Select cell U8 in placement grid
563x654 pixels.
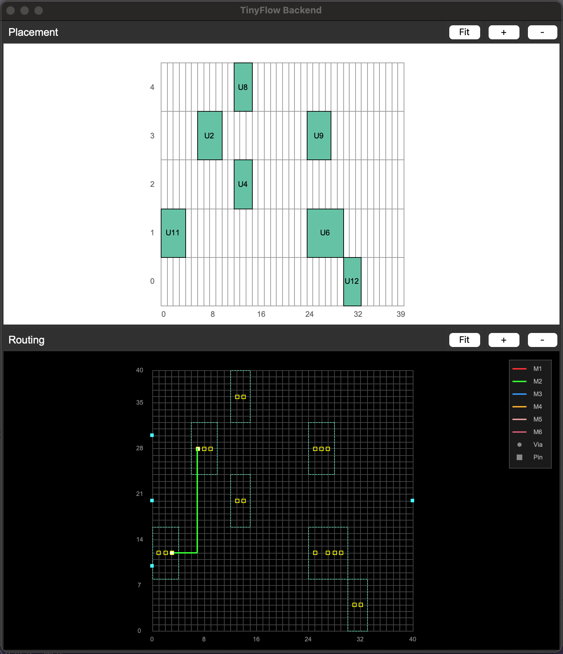pyautogui.click(x=243, y=87)
